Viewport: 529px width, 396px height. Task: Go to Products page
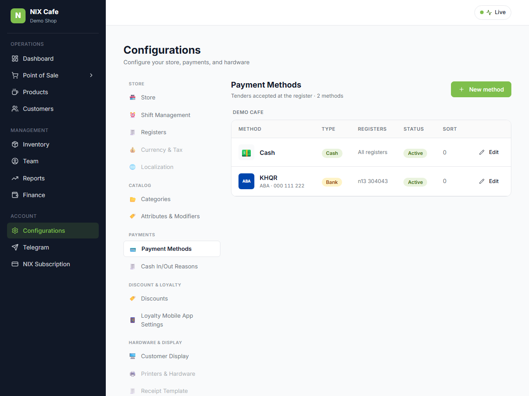[53, 92]
